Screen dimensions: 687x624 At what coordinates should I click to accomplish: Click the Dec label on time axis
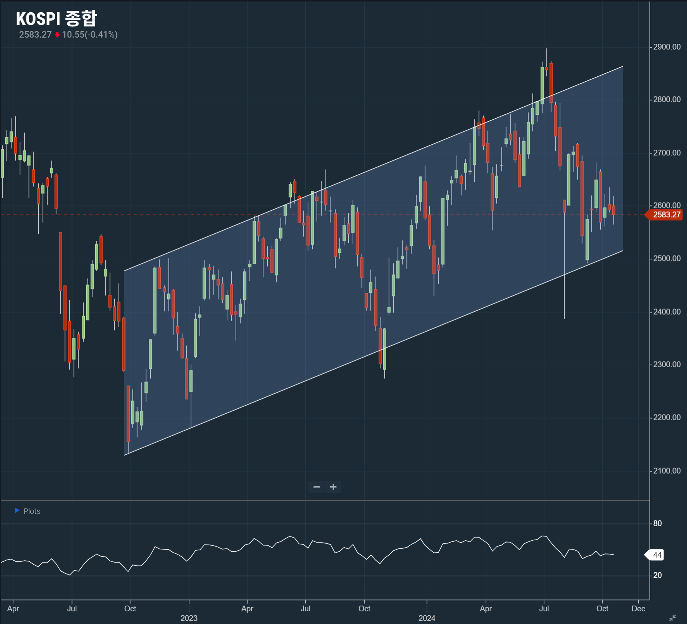[x=638, y=609]
